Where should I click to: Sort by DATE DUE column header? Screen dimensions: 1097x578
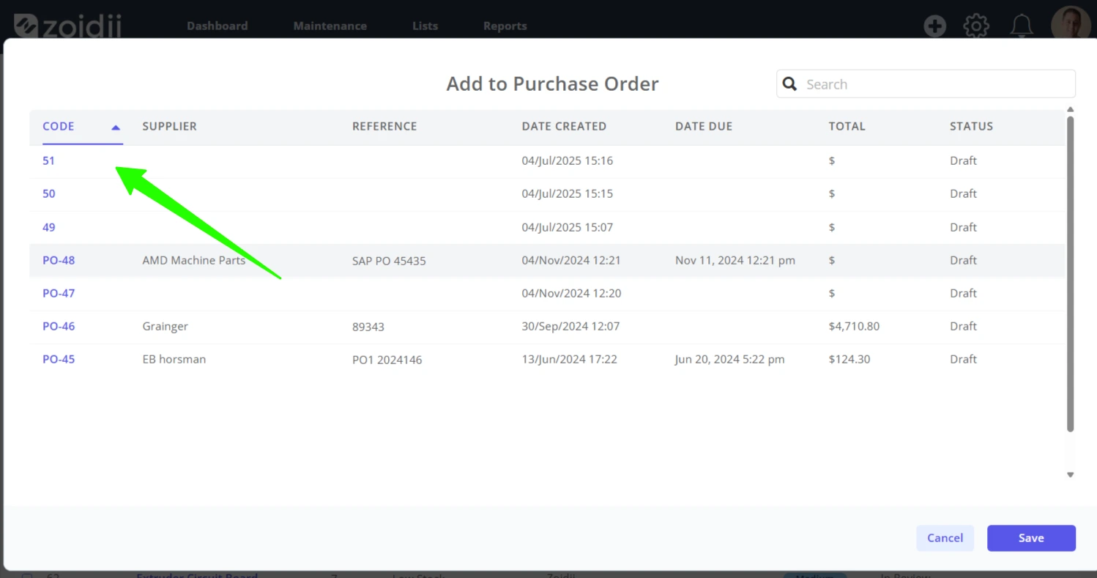(x=704, y=126)
